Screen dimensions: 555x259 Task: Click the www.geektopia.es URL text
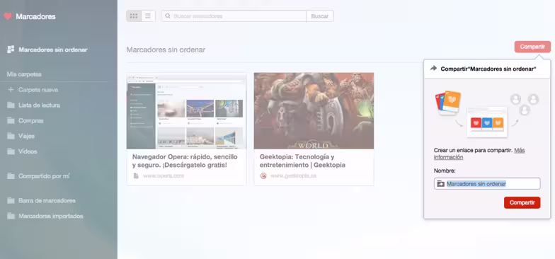293,175
